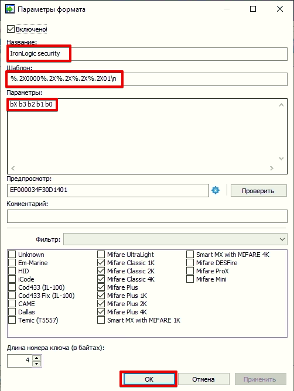Open the Фильтр dropdown
The image size is (294, 391).
[x=175, y=239]
